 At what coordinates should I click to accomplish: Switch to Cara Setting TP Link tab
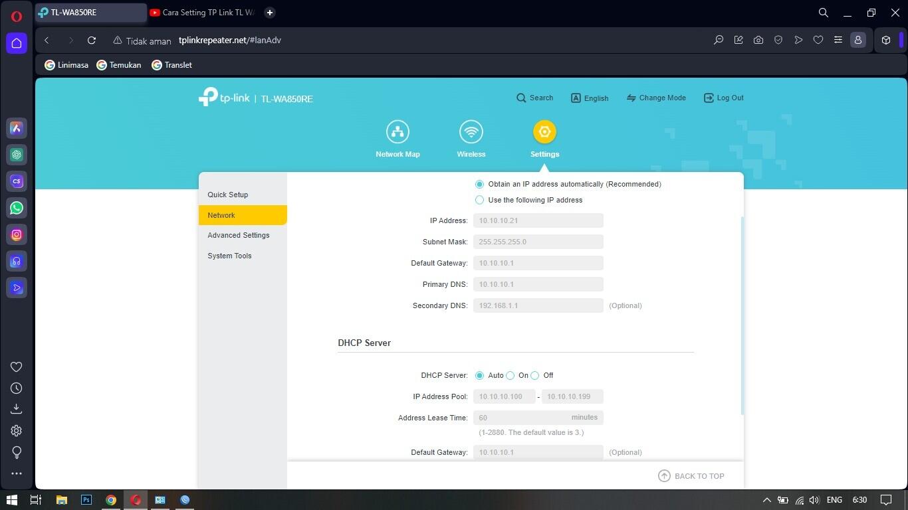click(x=203, y=13)
